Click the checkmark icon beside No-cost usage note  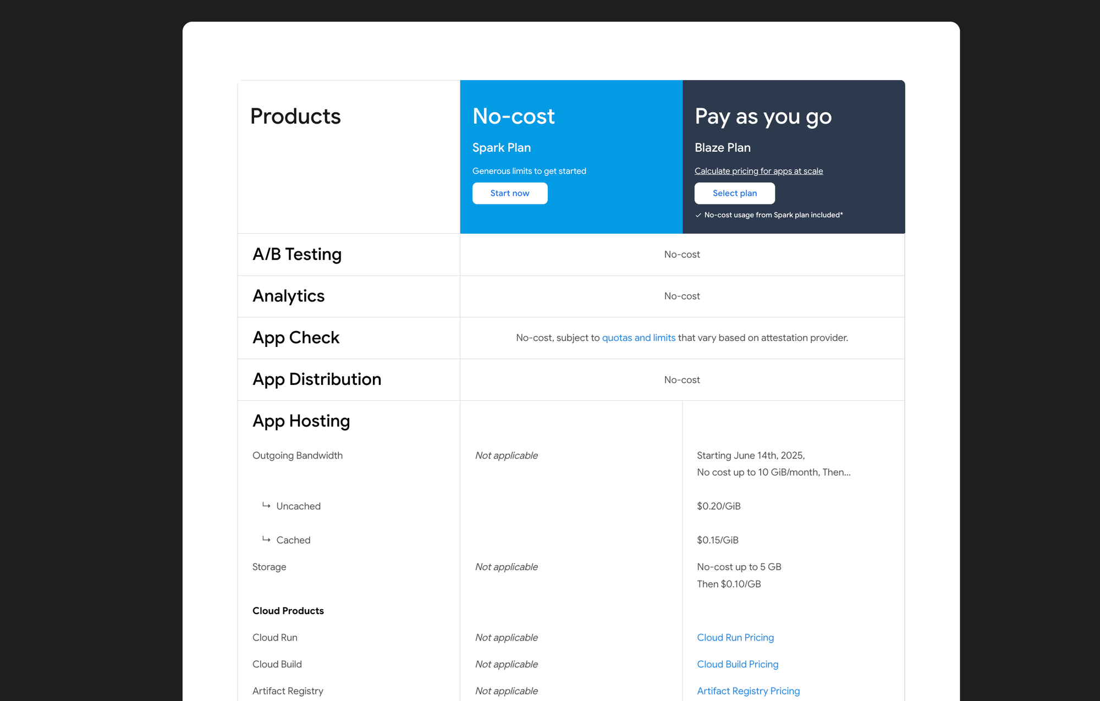pos(698,215)
